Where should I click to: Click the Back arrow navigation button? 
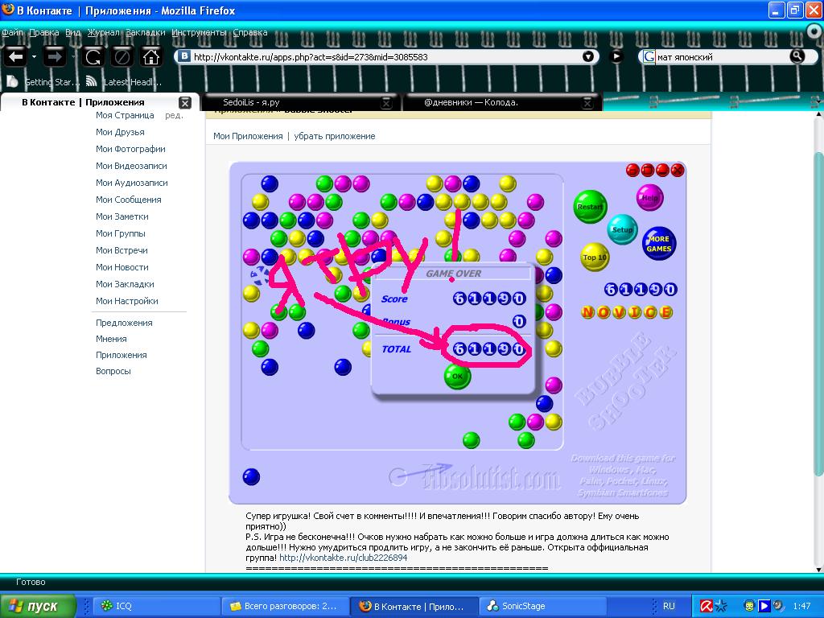point(15,56)
